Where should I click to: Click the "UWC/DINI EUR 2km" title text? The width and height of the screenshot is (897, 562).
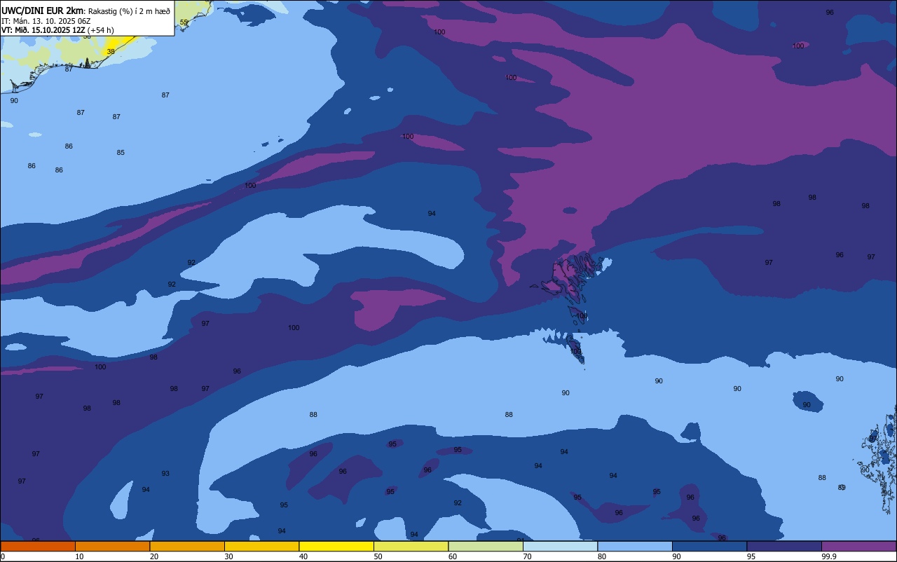point(42,10)
